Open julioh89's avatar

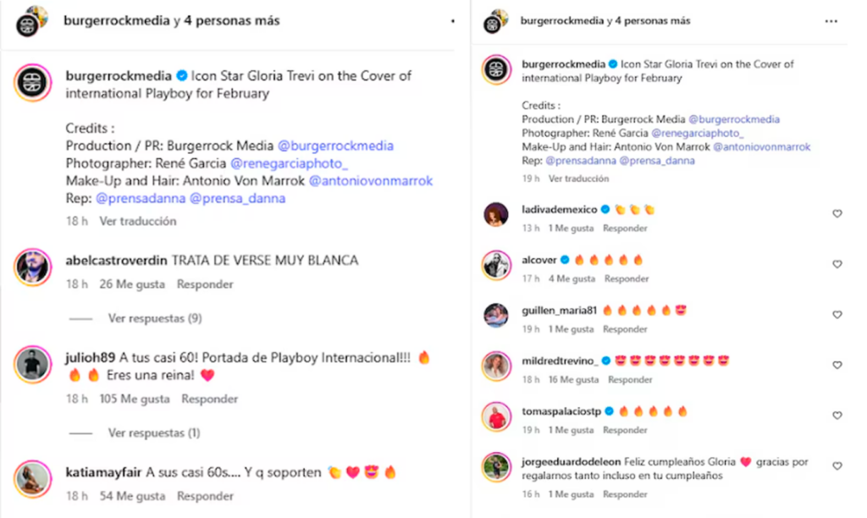pyautogui.click(x=33, y=365)
